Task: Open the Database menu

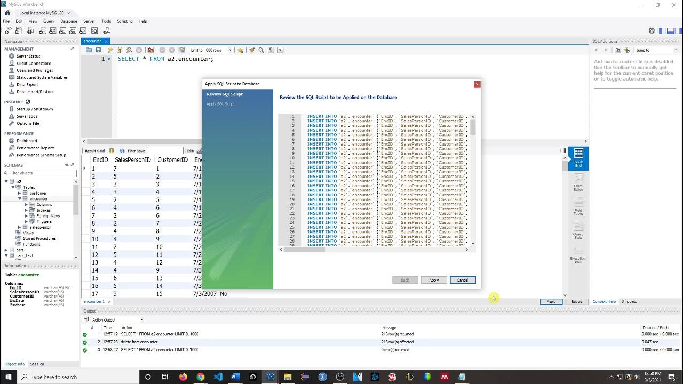Action: pos(69,21)
